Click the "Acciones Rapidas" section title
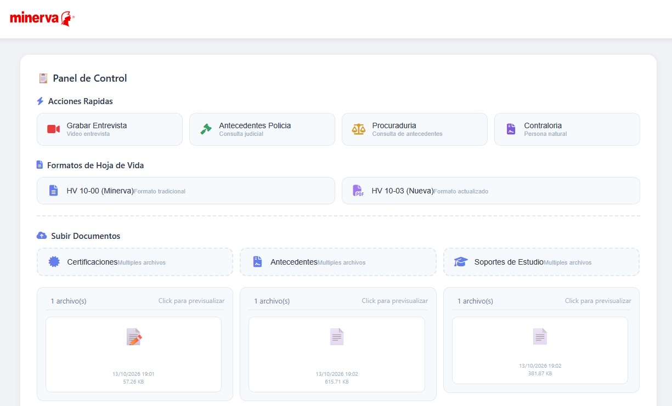 pos(81,101)
